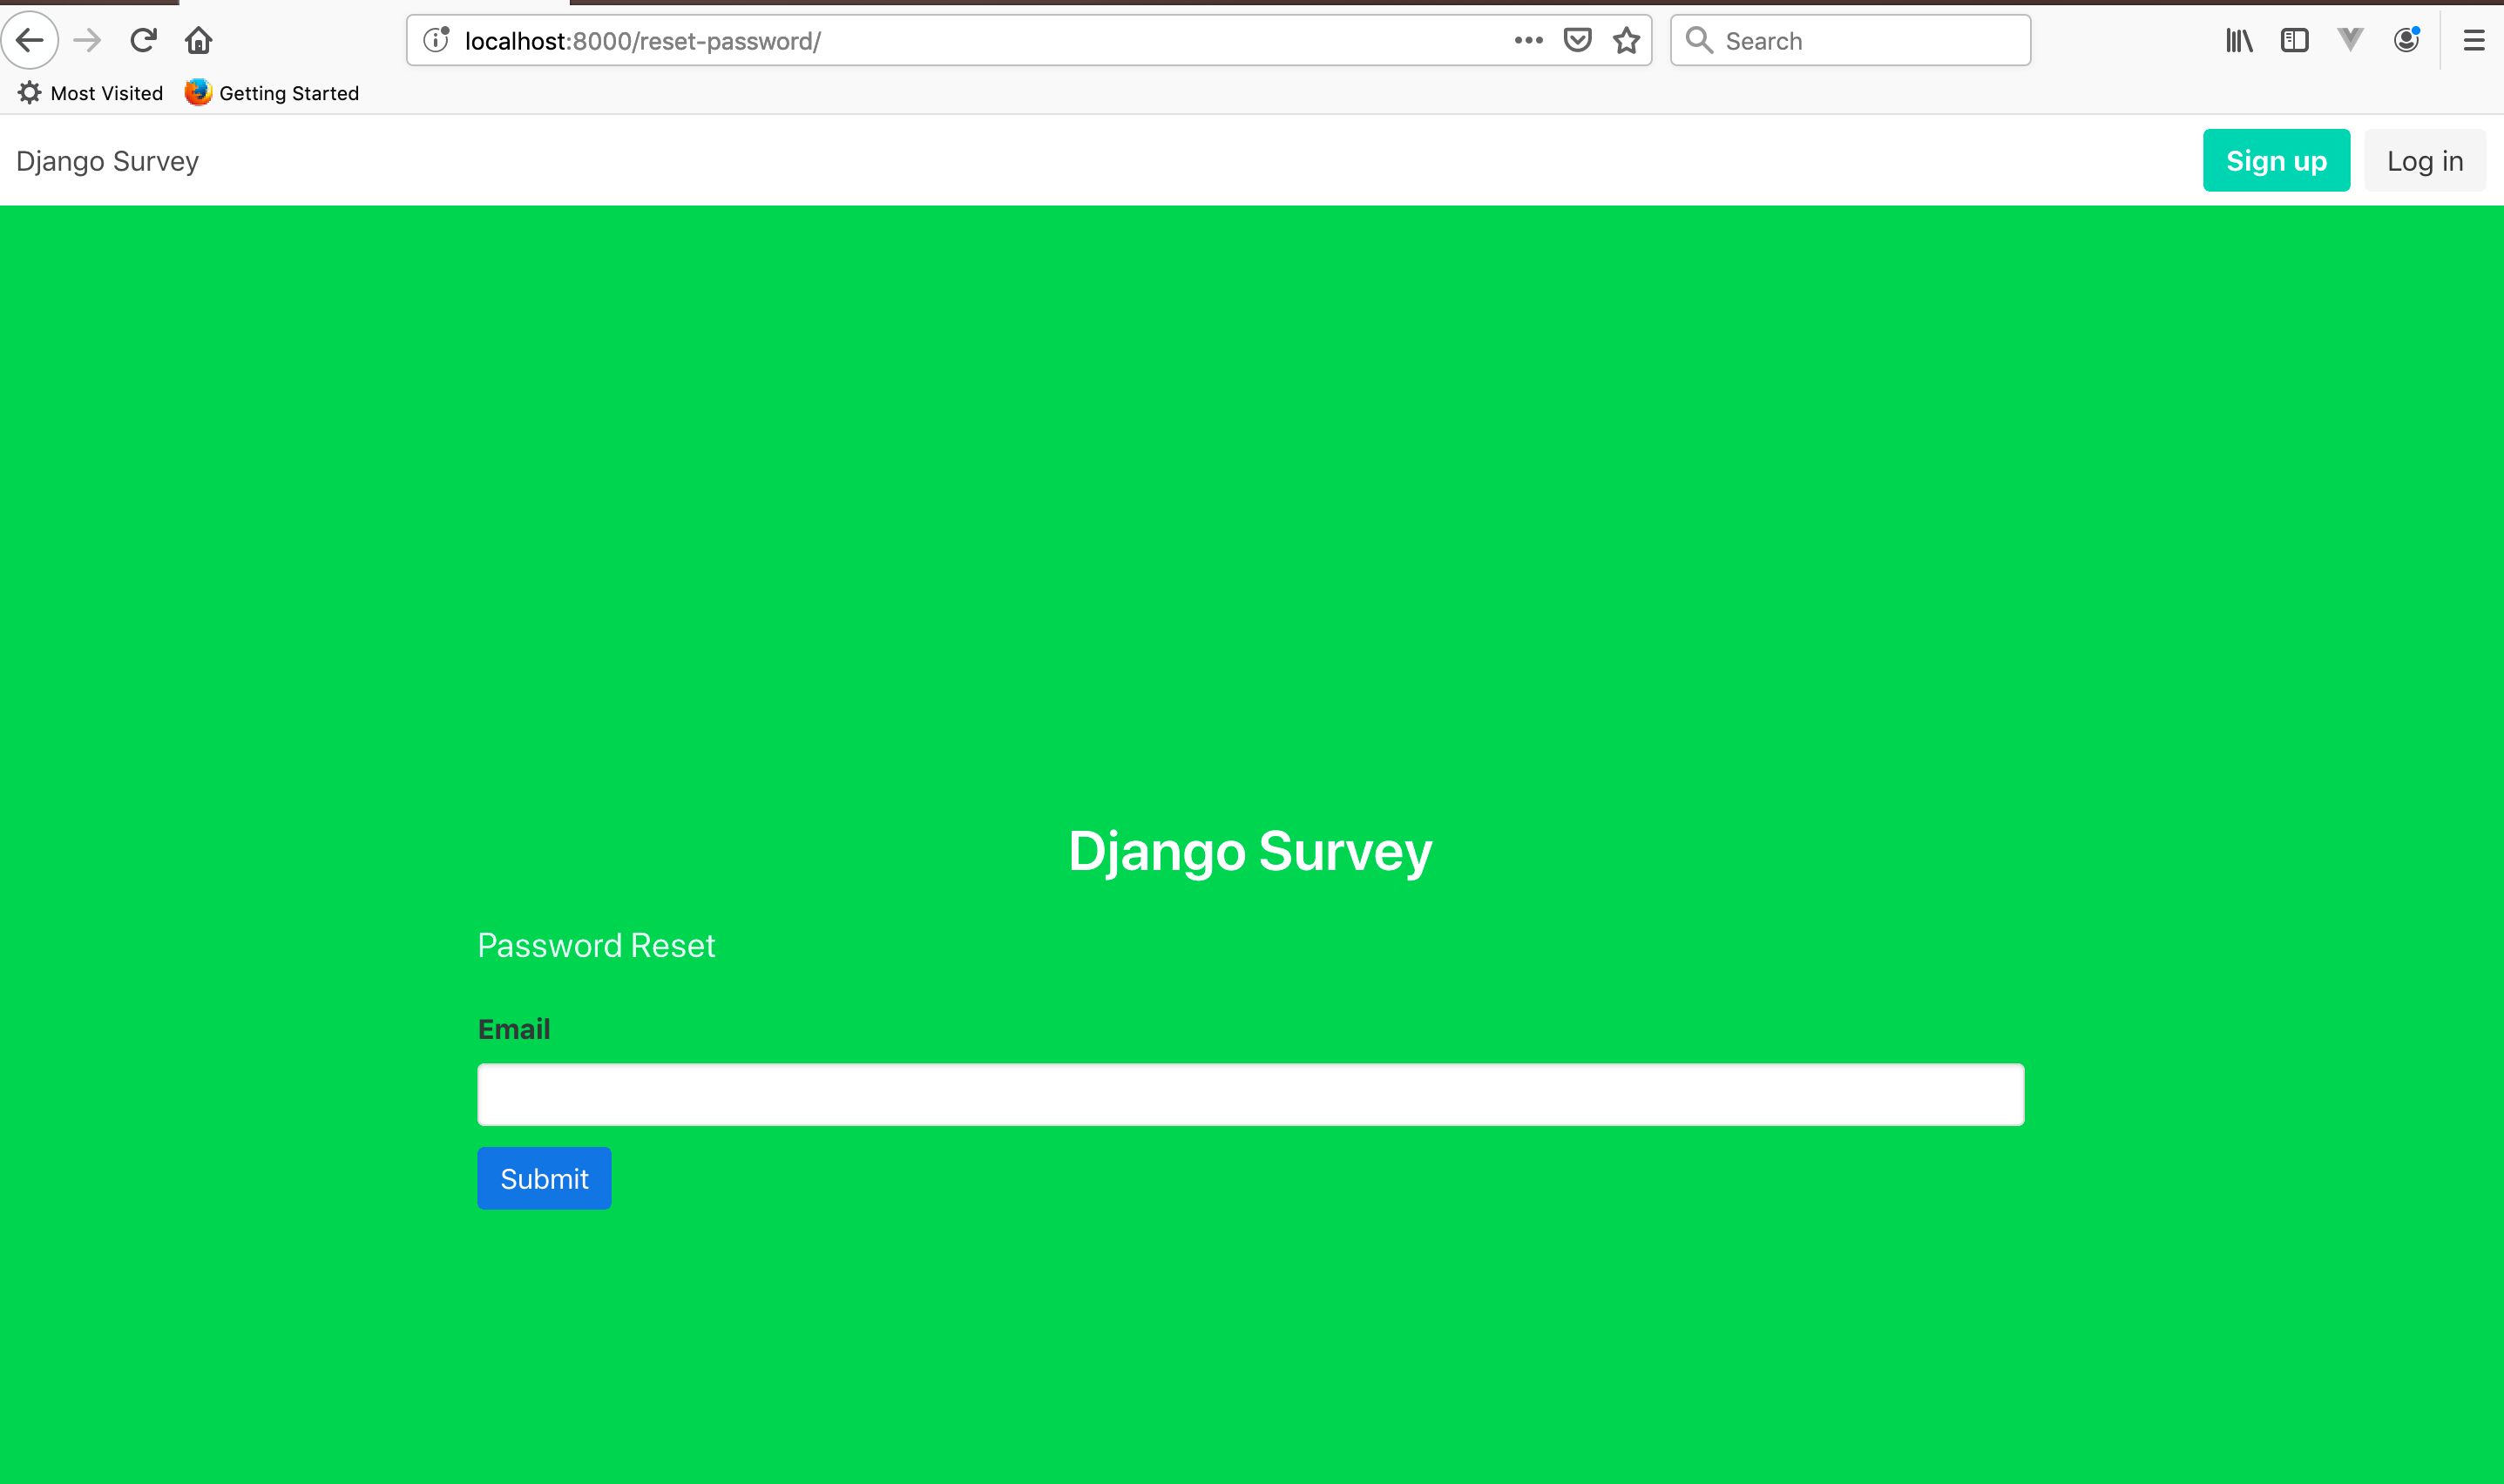Bookmark this page with the star

(x=1626, y=40)
